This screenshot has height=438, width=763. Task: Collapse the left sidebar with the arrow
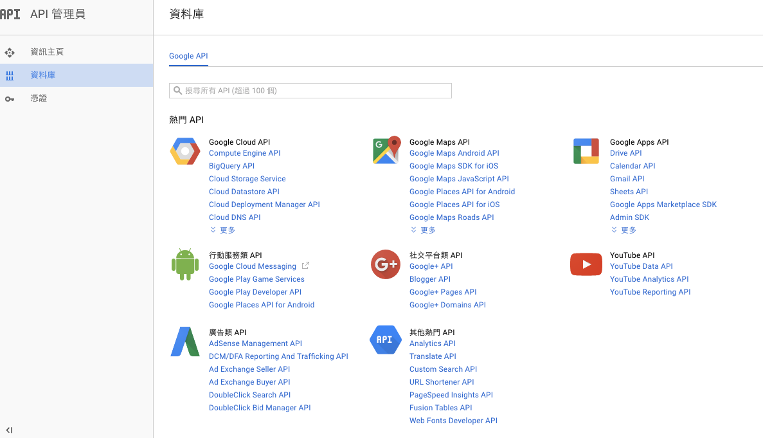9,430
